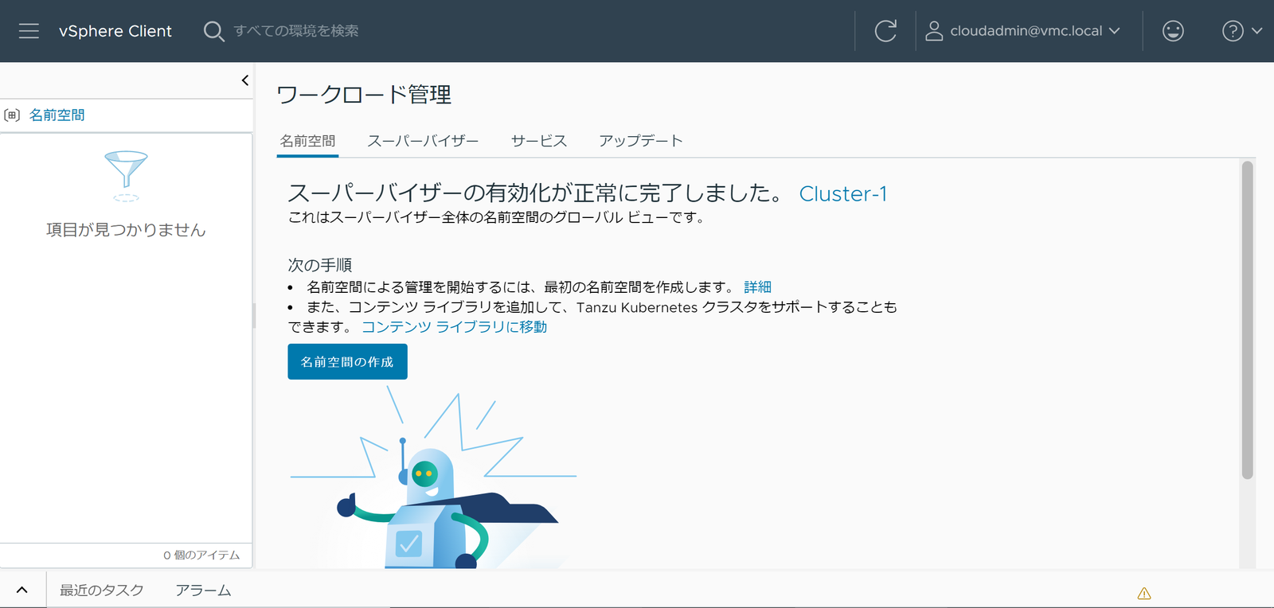Open the Cluster-1 link
This screenshot has width=1274, height=608.
click(842, 193)
